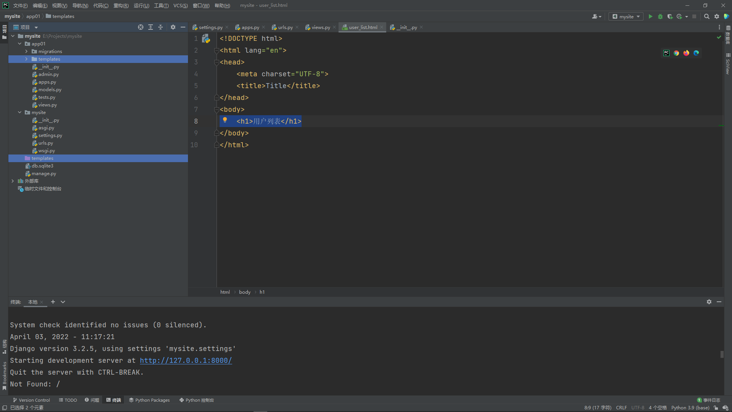
Task: Open the 事件日志 event log
Action: (708, 400)
